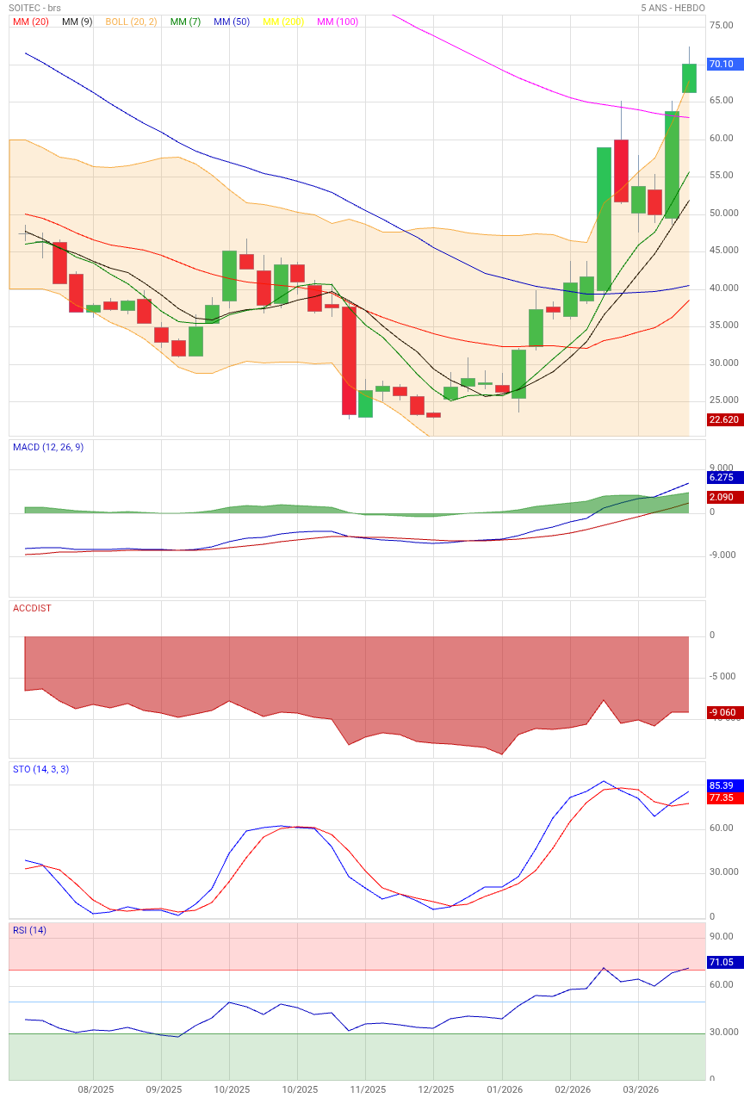Click the -5 000 ACCDIST axis label
The image size is (744, 1098).
724,676
